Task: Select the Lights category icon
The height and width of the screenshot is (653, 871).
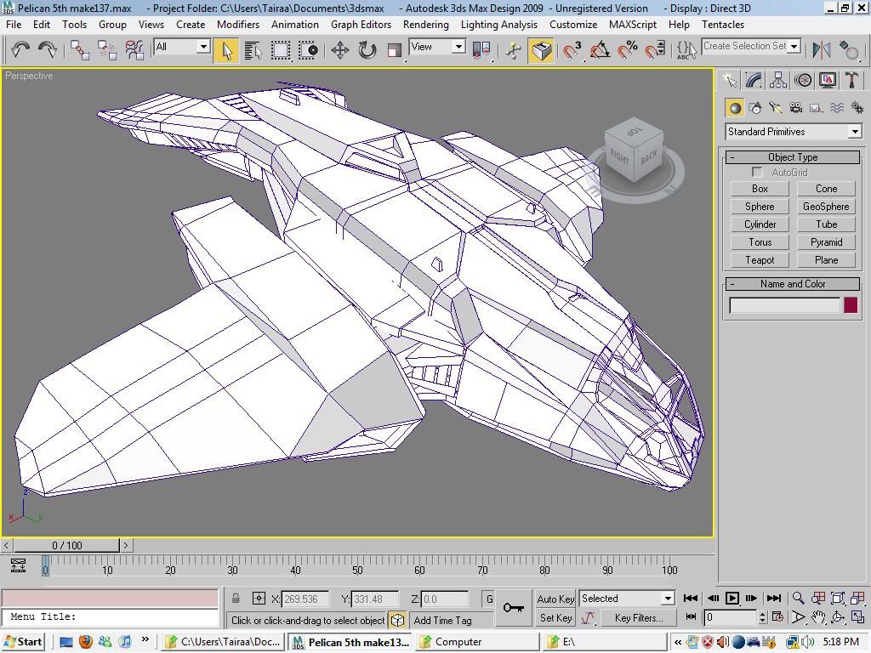Action: coord(776,108)
